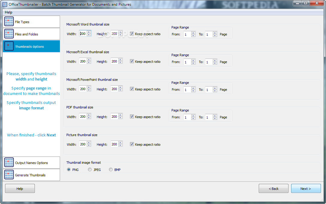
Task: Click the Next > button
Action: coord(306,188)
